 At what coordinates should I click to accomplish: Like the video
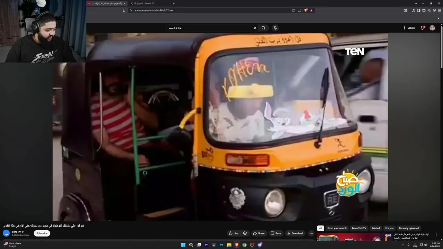[234, 233]
